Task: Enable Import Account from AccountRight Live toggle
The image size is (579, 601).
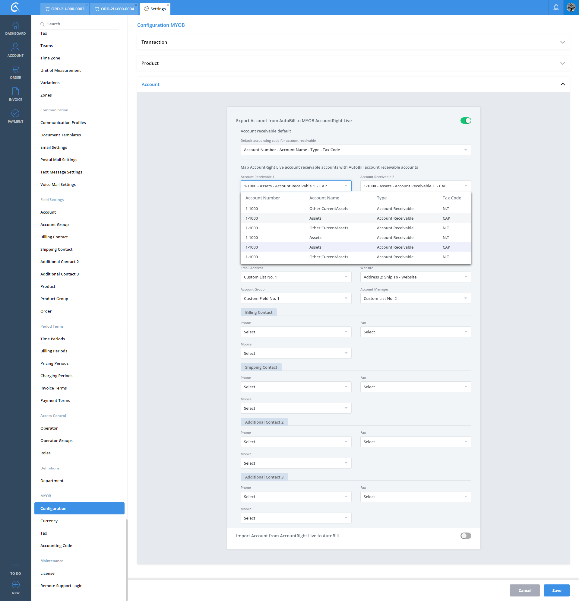Action: [465, 536]
